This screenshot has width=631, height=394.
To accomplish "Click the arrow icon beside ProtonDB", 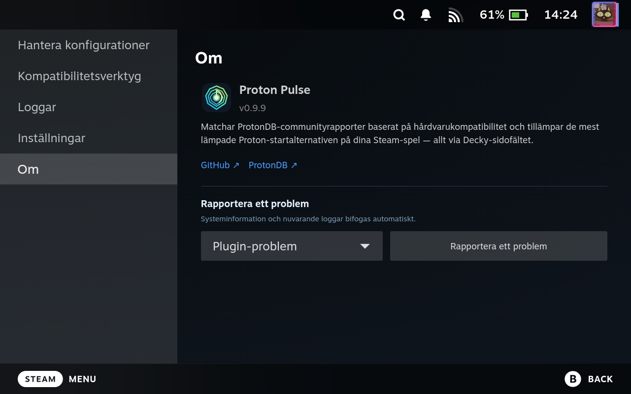I will [294, 165].
